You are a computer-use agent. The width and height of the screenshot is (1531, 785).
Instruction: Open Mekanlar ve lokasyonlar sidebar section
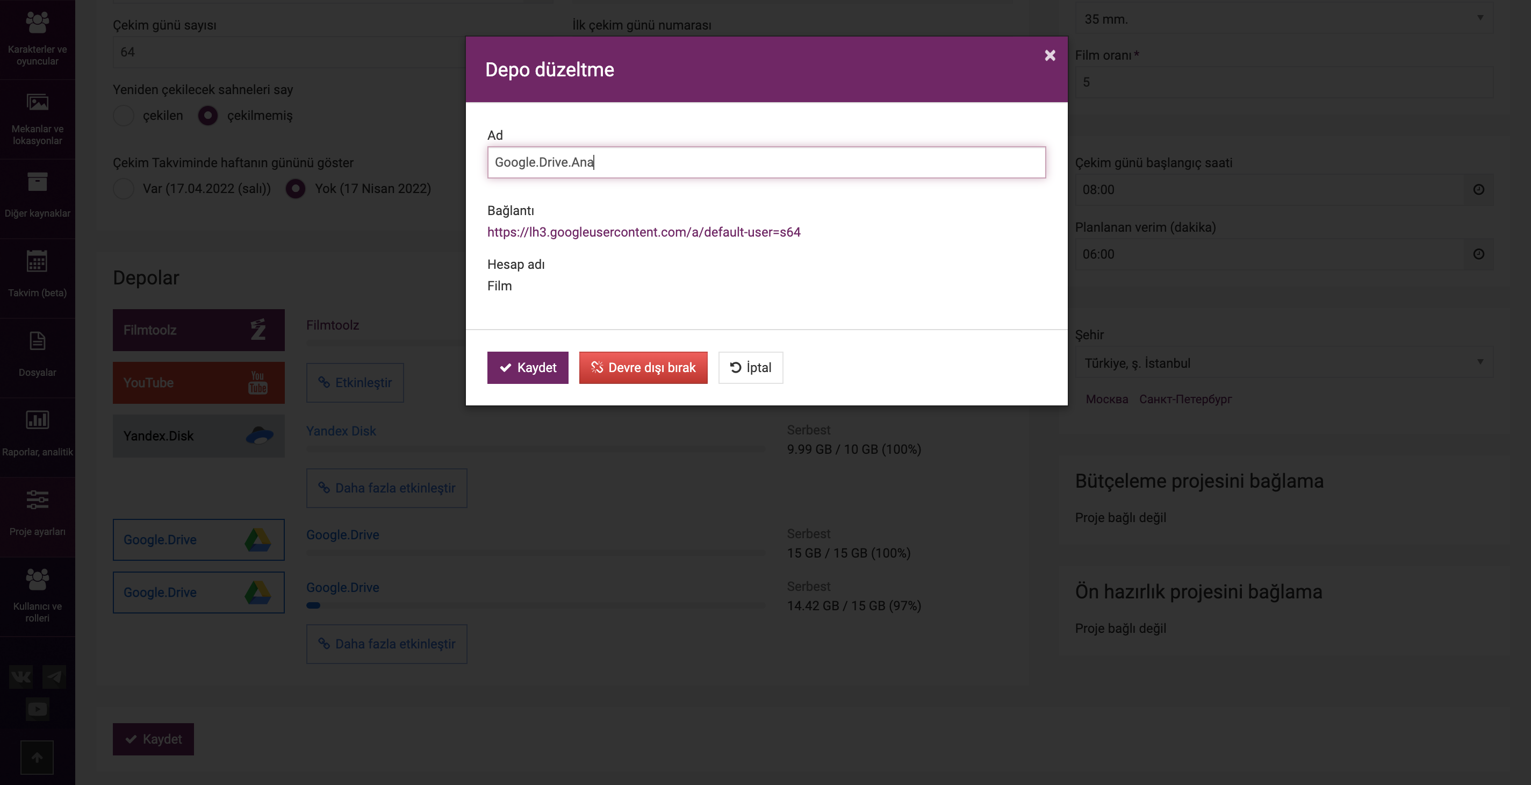click(38, 119)
